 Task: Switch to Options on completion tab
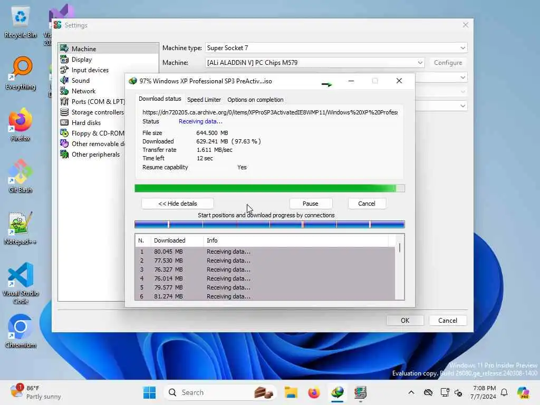tap(255, 100)
